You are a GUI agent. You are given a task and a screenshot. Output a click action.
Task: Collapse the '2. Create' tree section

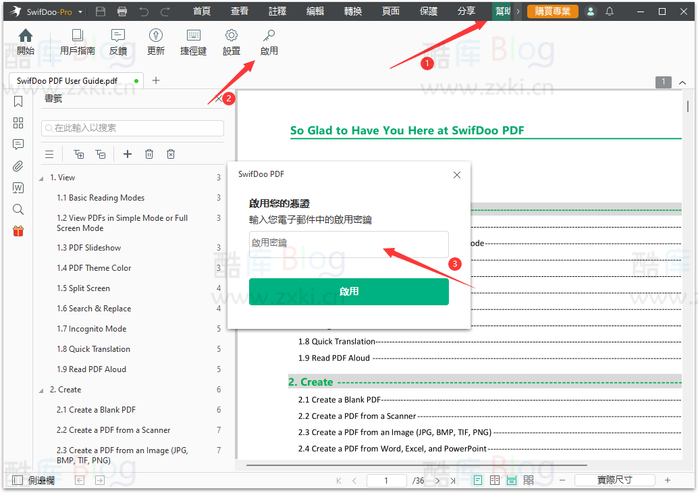coord(41,390)
